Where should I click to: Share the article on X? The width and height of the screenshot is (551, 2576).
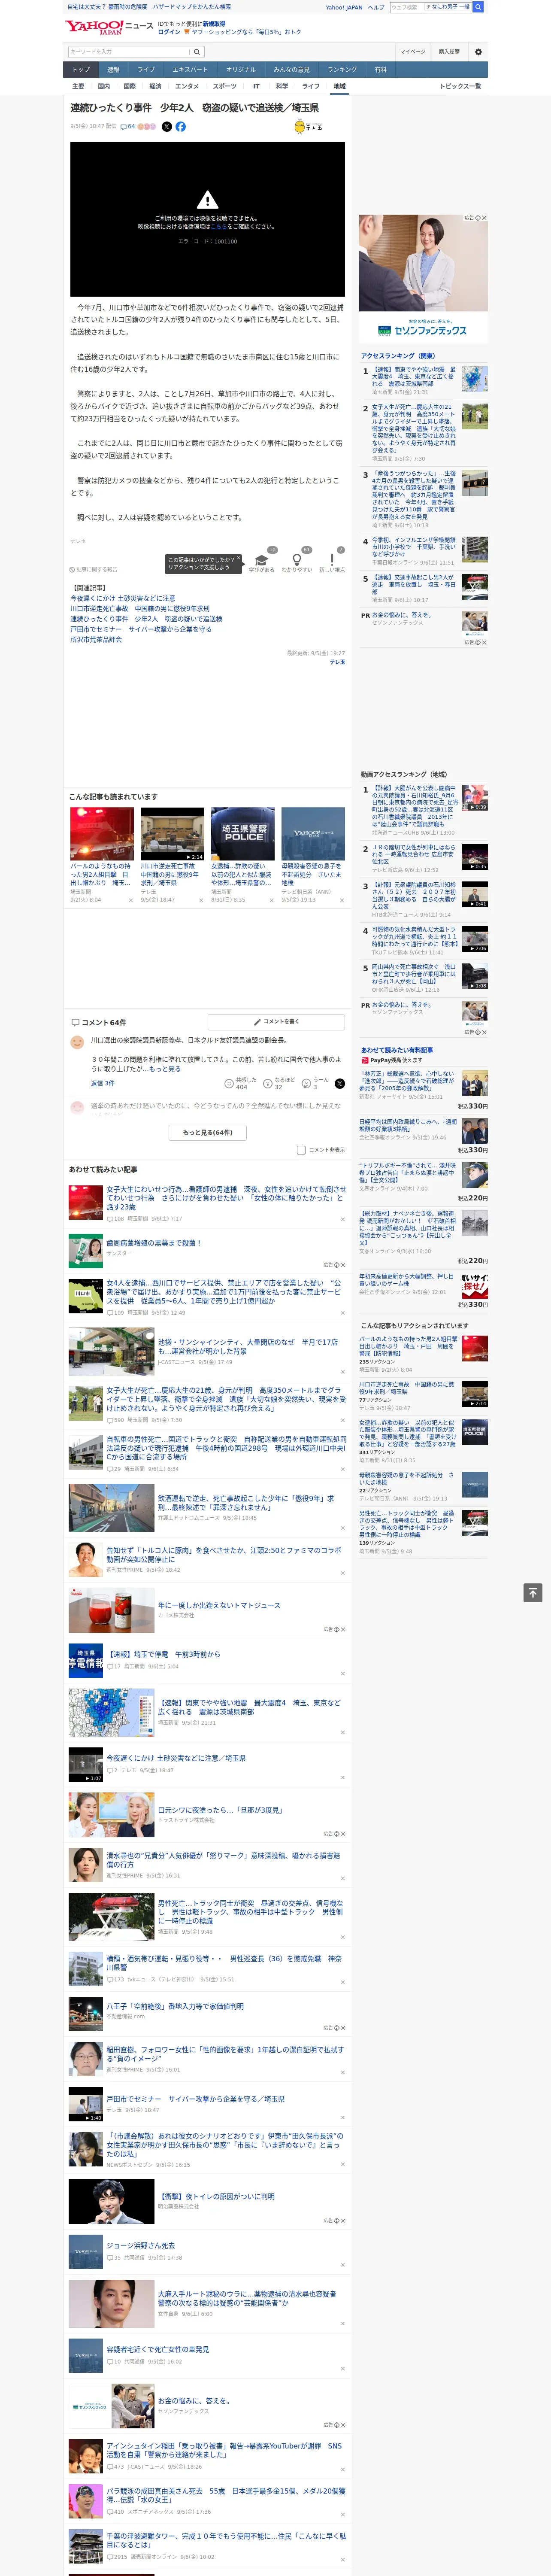pos(167,127)
